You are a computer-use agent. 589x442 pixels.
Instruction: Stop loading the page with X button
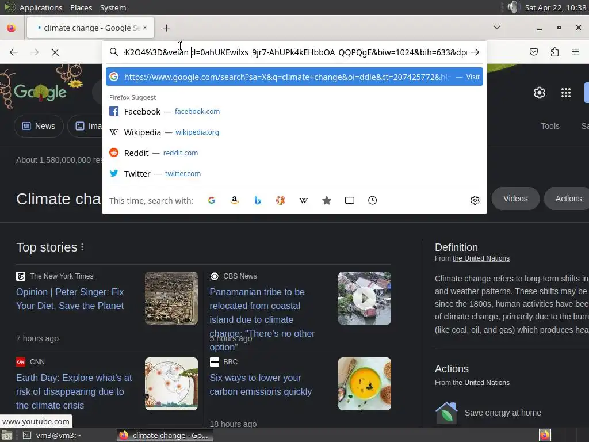[55, 52]
